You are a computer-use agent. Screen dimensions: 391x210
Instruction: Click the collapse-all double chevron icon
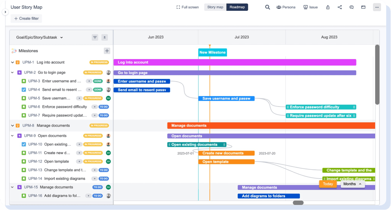pos(104,37)
